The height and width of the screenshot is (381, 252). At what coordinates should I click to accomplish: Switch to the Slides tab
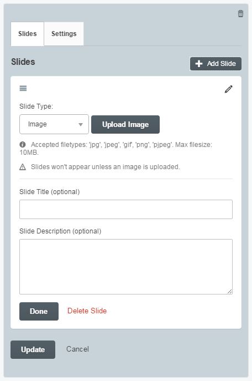pyautogui.click(x=27, y=34)
